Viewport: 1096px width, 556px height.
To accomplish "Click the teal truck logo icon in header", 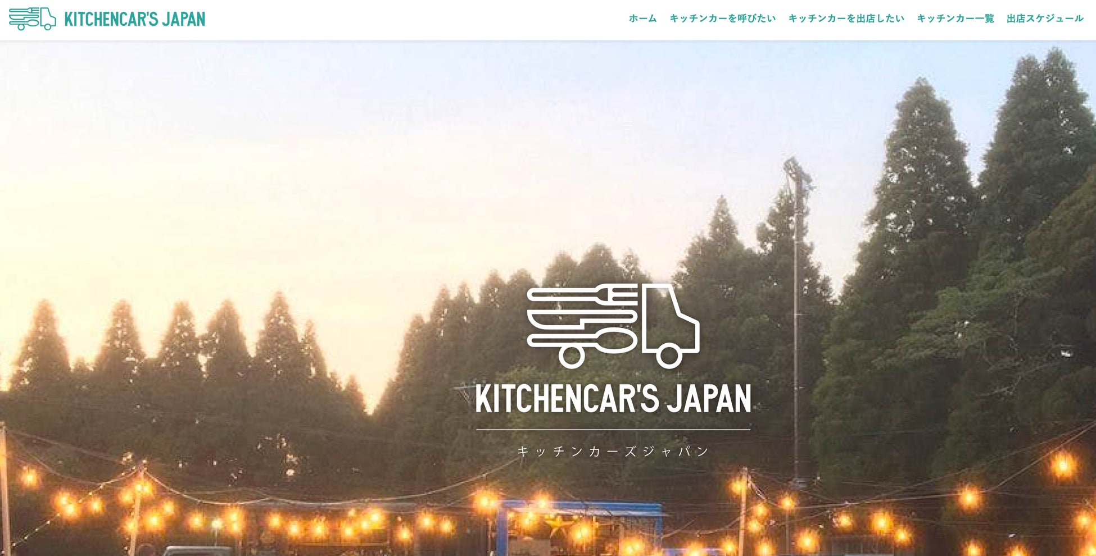I will click(x=32, y=19).
